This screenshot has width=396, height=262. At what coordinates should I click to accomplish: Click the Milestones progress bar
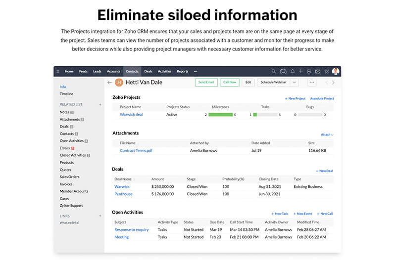click(x=220, y=115)
